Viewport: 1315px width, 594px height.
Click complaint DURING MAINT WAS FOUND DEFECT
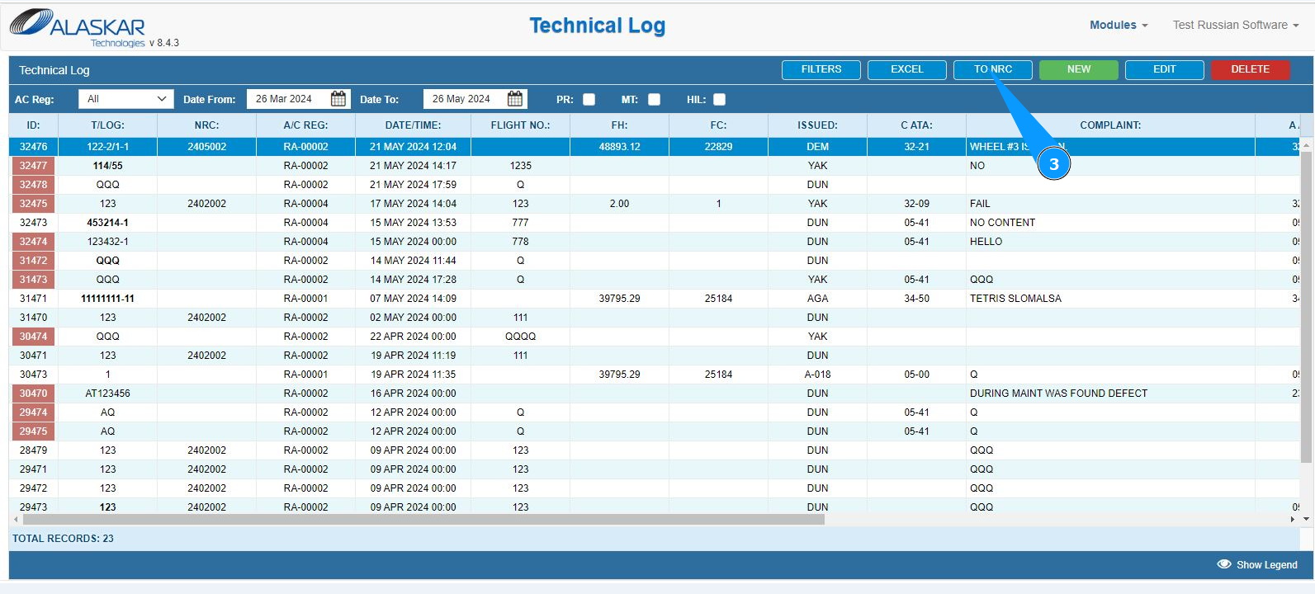click(1058, 394)
